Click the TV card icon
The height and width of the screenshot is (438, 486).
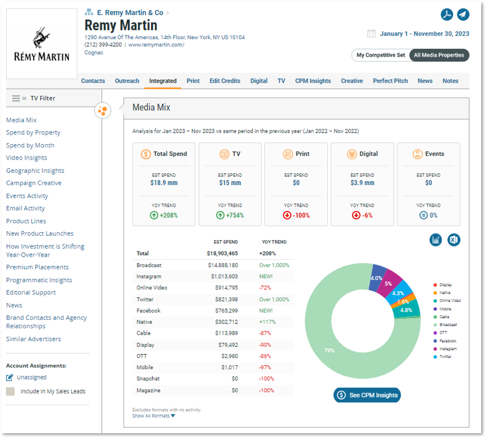point(224,154)
